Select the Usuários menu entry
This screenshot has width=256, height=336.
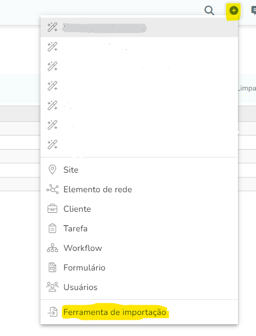click(x=139, y=287)
